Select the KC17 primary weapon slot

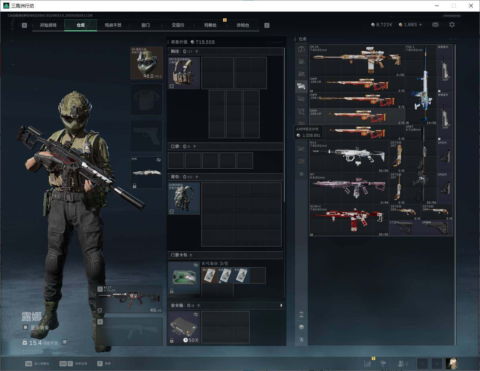tap(130, 300)
